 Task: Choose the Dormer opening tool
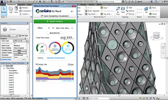[x=130, y=14]
